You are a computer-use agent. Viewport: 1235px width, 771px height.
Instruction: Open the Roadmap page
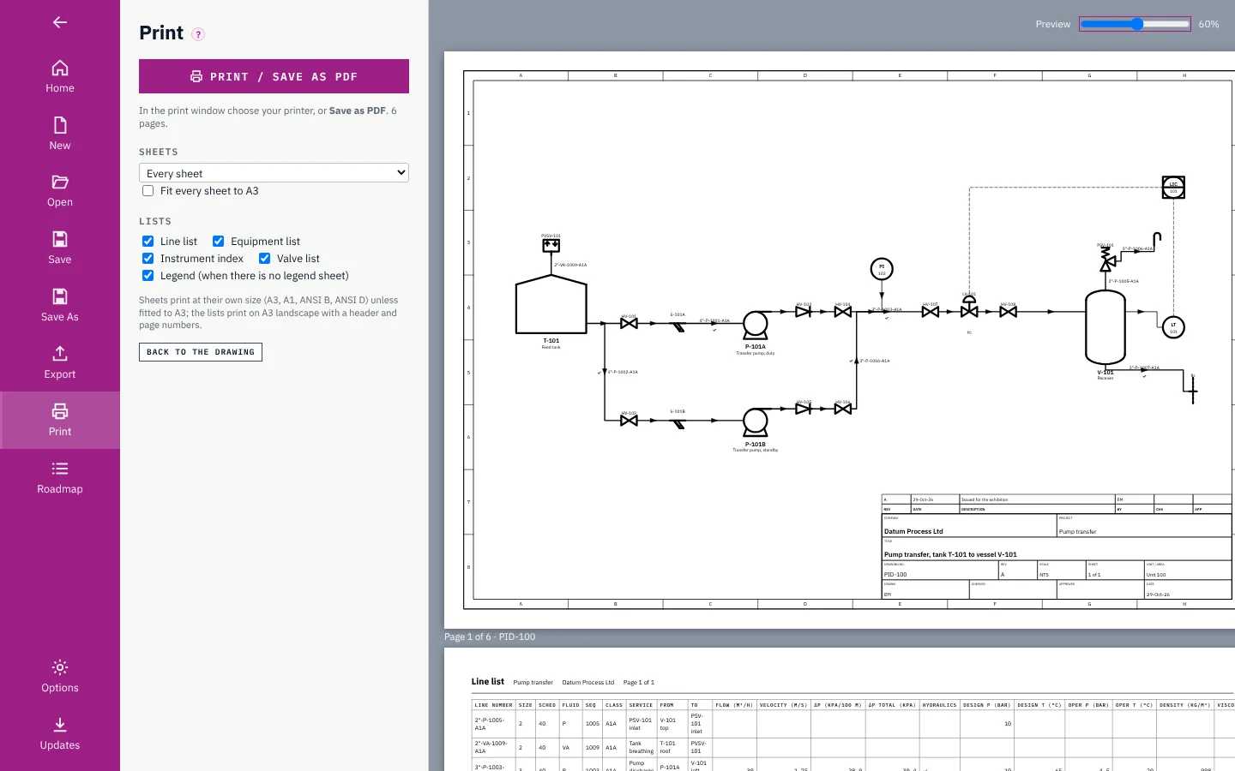60,478
